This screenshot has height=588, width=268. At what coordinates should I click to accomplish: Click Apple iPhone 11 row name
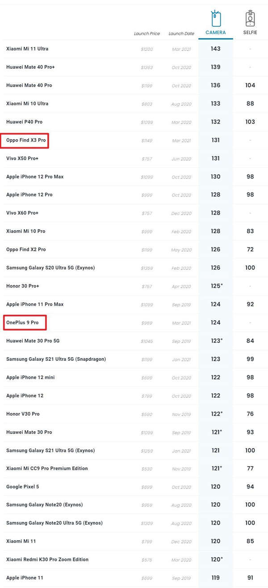pos(25,578)
